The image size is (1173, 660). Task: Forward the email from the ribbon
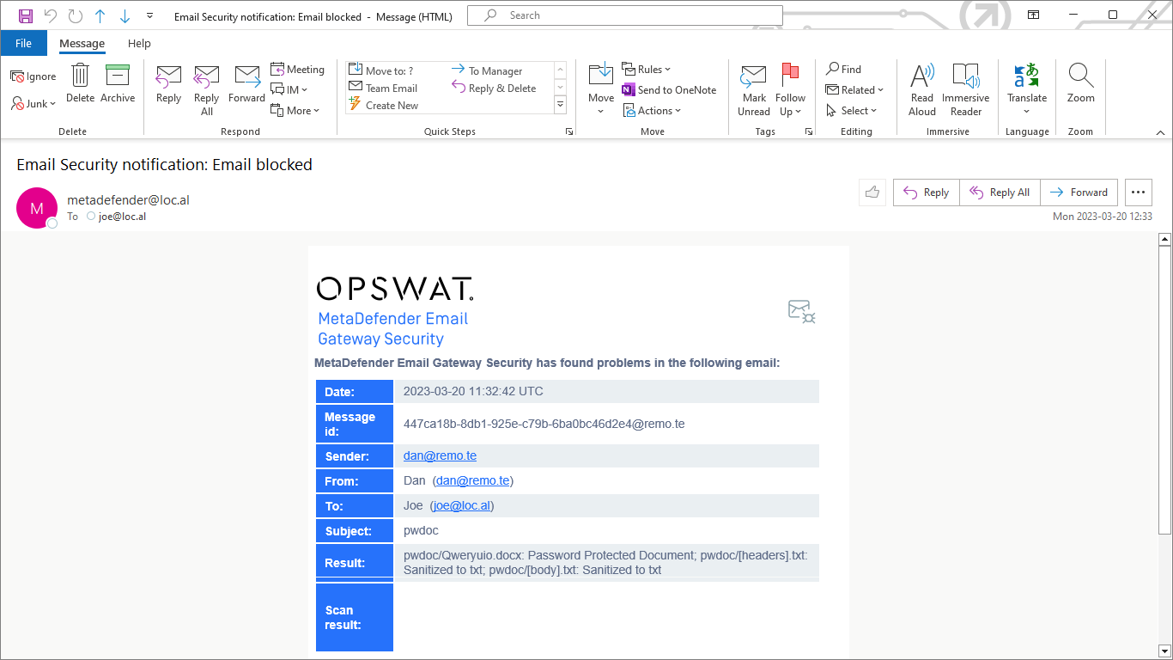(x=246, y=84)
